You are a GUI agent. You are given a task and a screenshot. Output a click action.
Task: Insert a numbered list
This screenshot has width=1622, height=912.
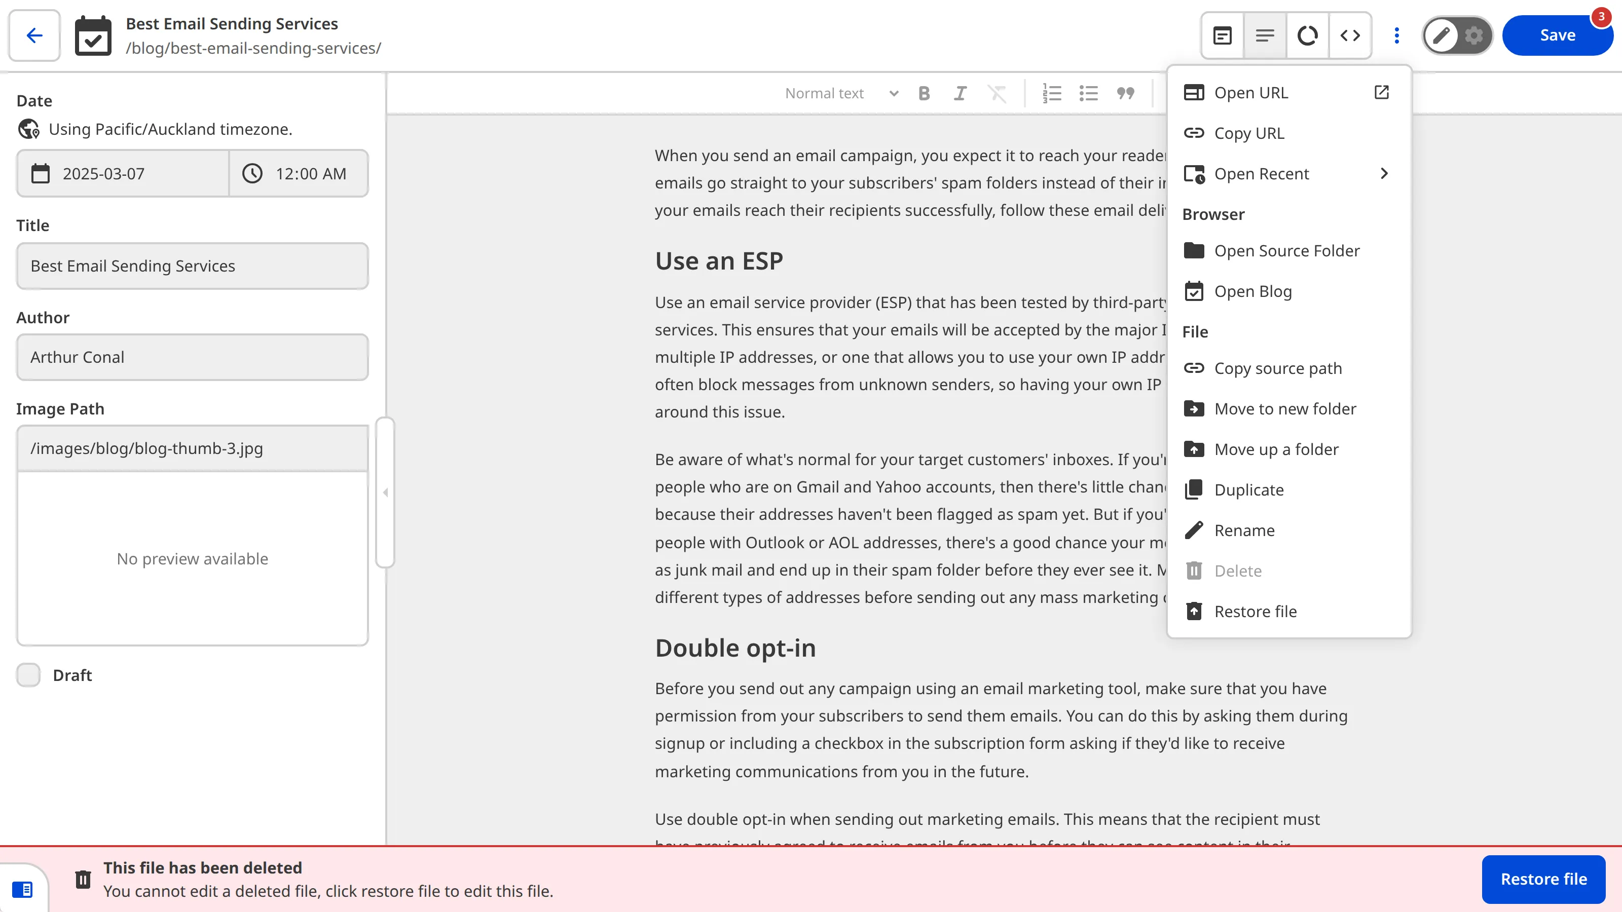[1052, 93]
